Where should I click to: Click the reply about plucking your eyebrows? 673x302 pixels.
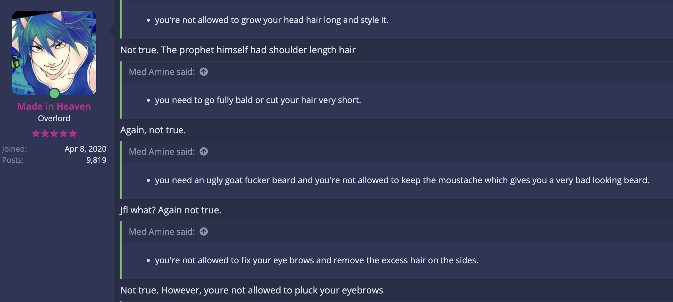pyautogui.click(x=252, y=290)
